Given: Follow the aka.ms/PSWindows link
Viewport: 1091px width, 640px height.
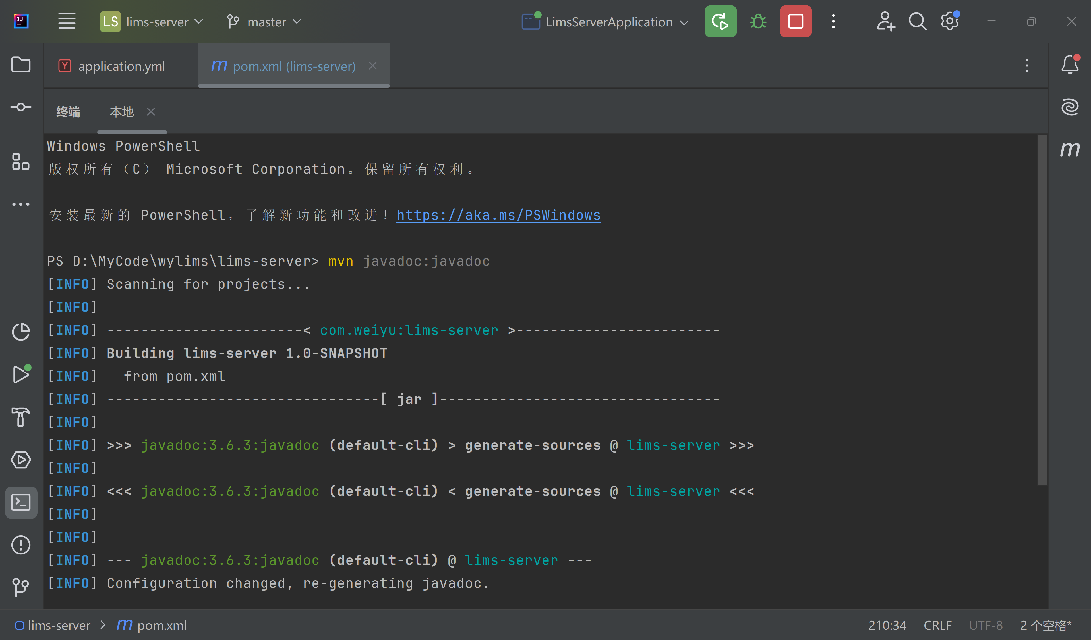Looking at the screenshot, I should [x=498, y=215].
